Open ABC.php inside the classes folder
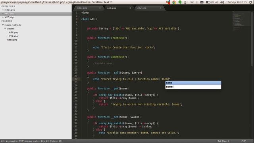Screen dimensions: 254x143 (x=13, y=33)
